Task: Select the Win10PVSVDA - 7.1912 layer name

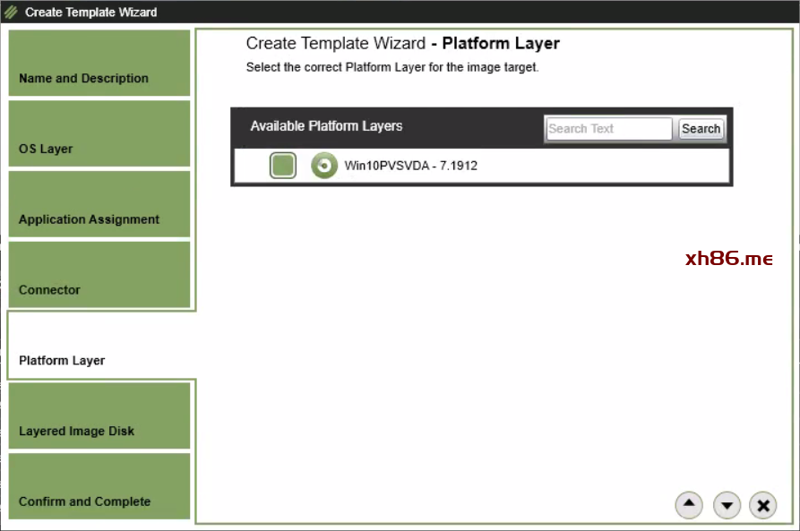Action: [410, 166]
